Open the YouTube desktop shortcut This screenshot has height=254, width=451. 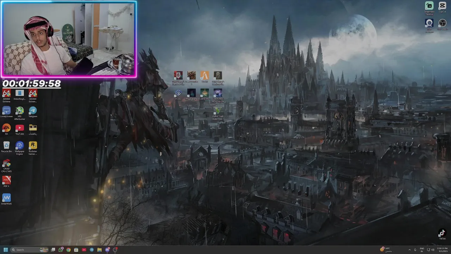20,129
